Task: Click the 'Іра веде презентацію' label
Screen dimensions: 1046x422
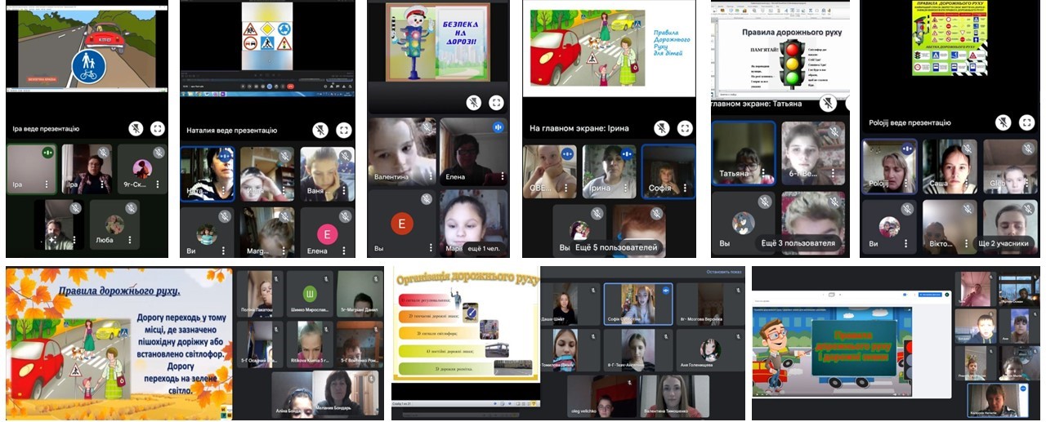Action: (x=46, y=128)
